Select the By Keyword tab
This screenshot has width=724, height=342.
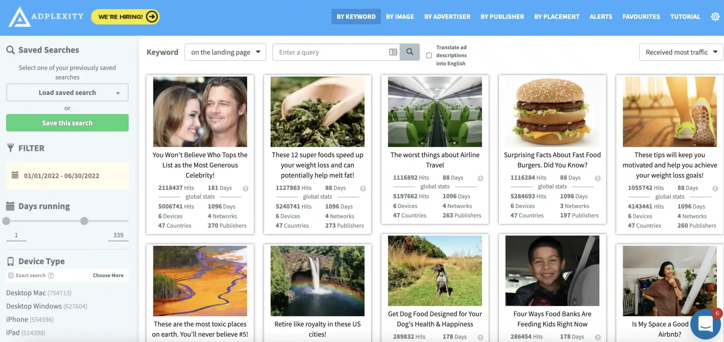pyautogui.click(x=356, y=16)
